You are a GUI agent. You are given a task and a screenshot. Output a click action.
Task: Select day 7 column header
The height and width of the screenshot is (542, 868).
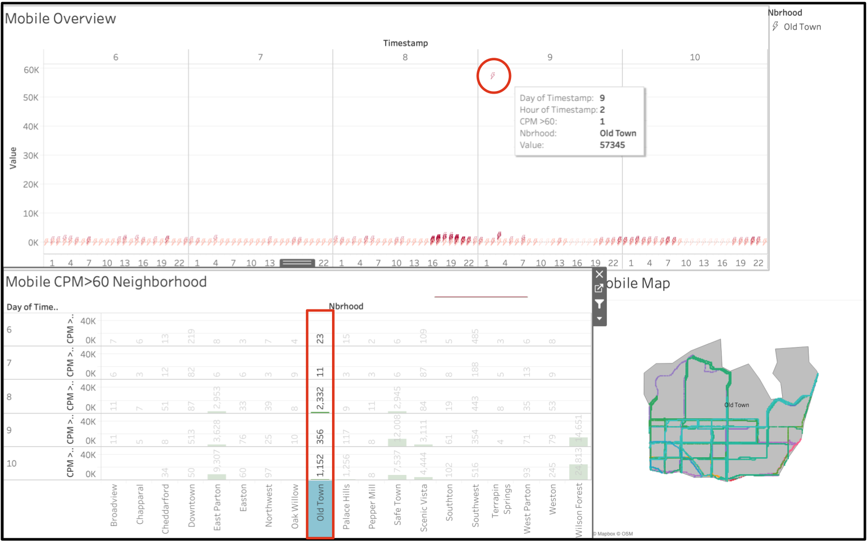pyautogui.click(x=260, y=57)
